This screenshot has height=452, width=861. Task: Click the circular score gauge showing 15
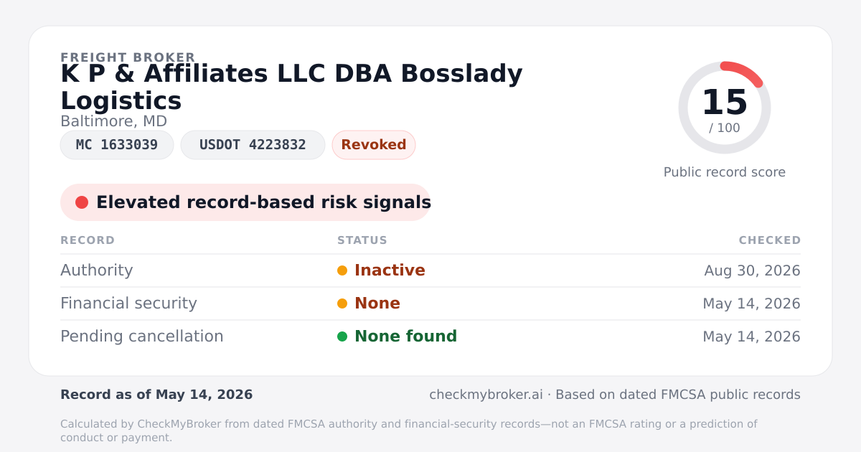pos(725,108)
